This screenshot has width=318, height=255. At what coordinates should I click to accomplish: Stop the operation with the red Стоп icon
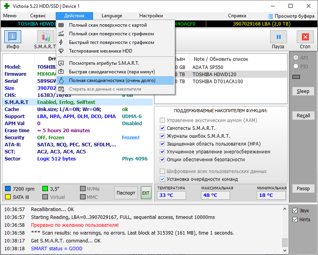click(305, 37)
